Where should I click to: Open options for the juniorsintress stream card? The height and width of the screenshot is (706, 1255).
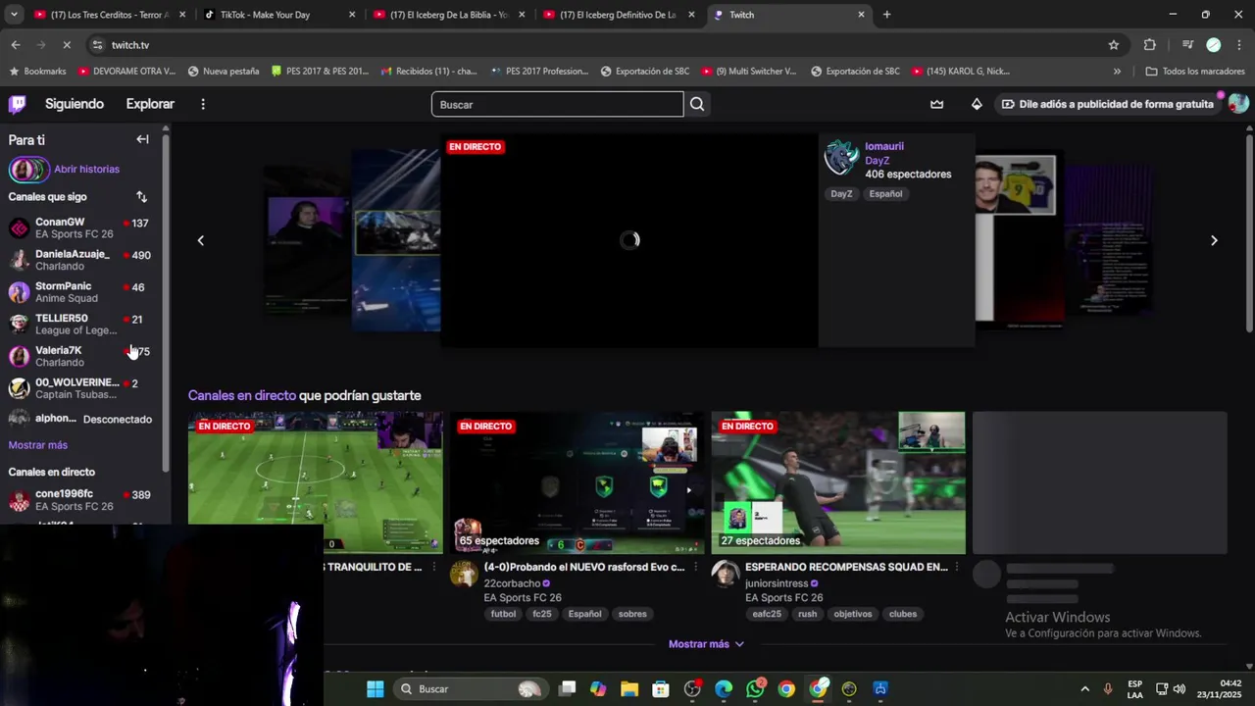[x=957, y=567]
